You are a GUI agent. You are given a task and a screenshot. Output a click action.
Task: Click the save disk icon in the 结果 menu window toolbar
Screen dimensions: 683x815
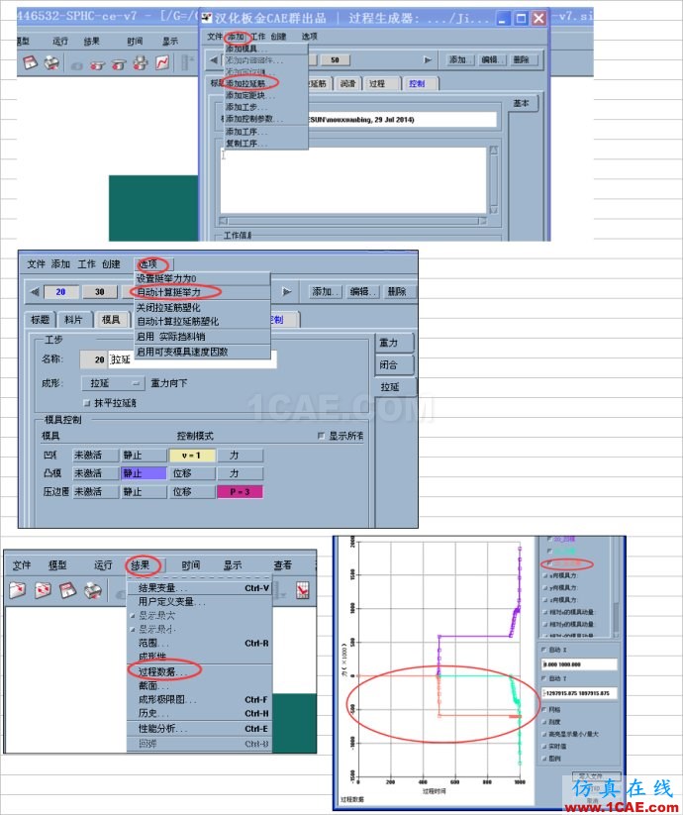click(x=67, y=590)
